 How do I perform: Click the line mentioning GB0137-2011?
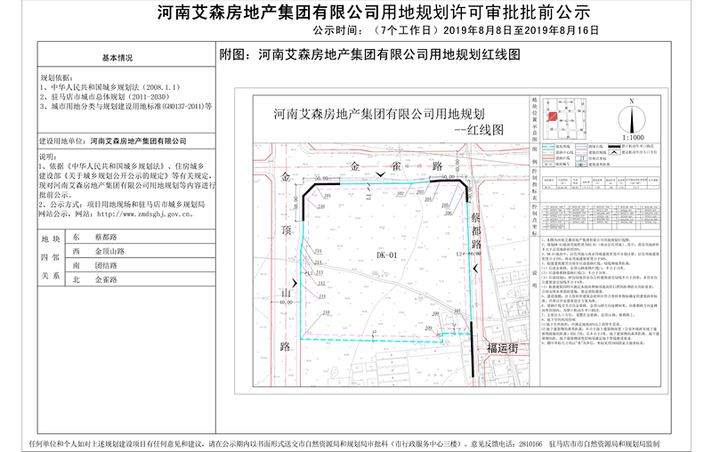click(x=125, y=107)
